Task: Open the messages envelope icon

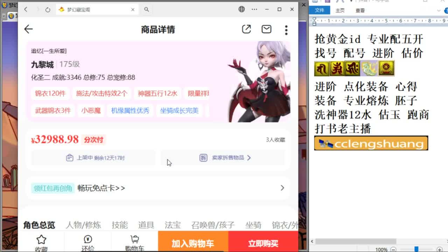Action: pyautogui.click(x=266, y=29)
